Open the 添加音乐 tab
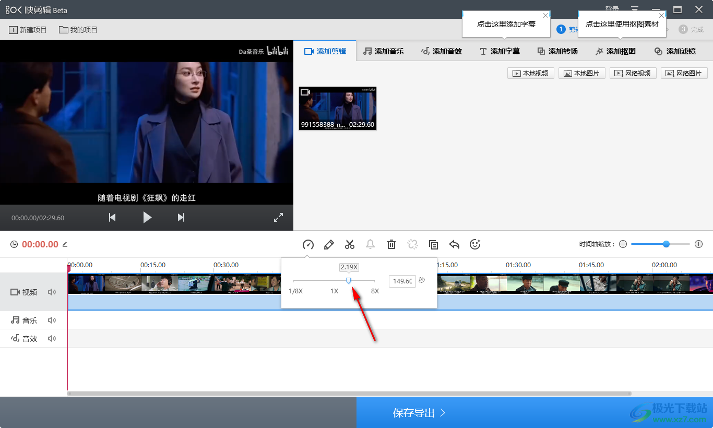Viewport: 713px width, 428px height. [384, 51]
